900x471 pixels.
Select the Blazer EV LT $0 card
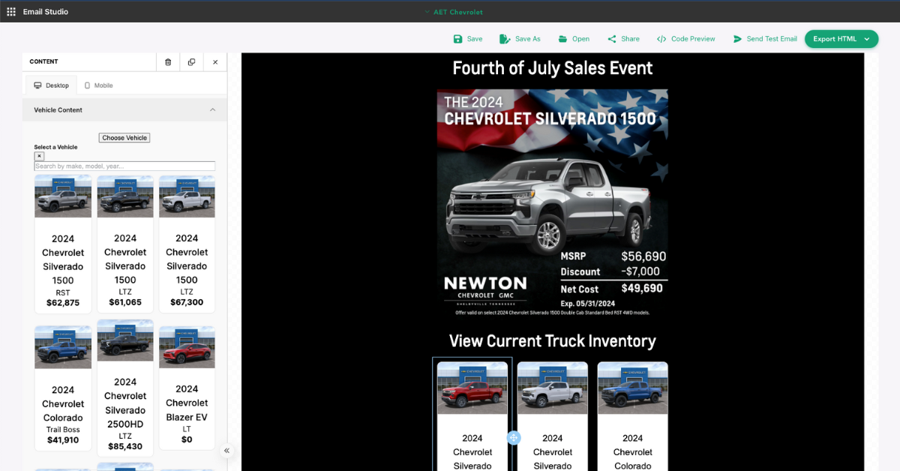click(187, 388)
